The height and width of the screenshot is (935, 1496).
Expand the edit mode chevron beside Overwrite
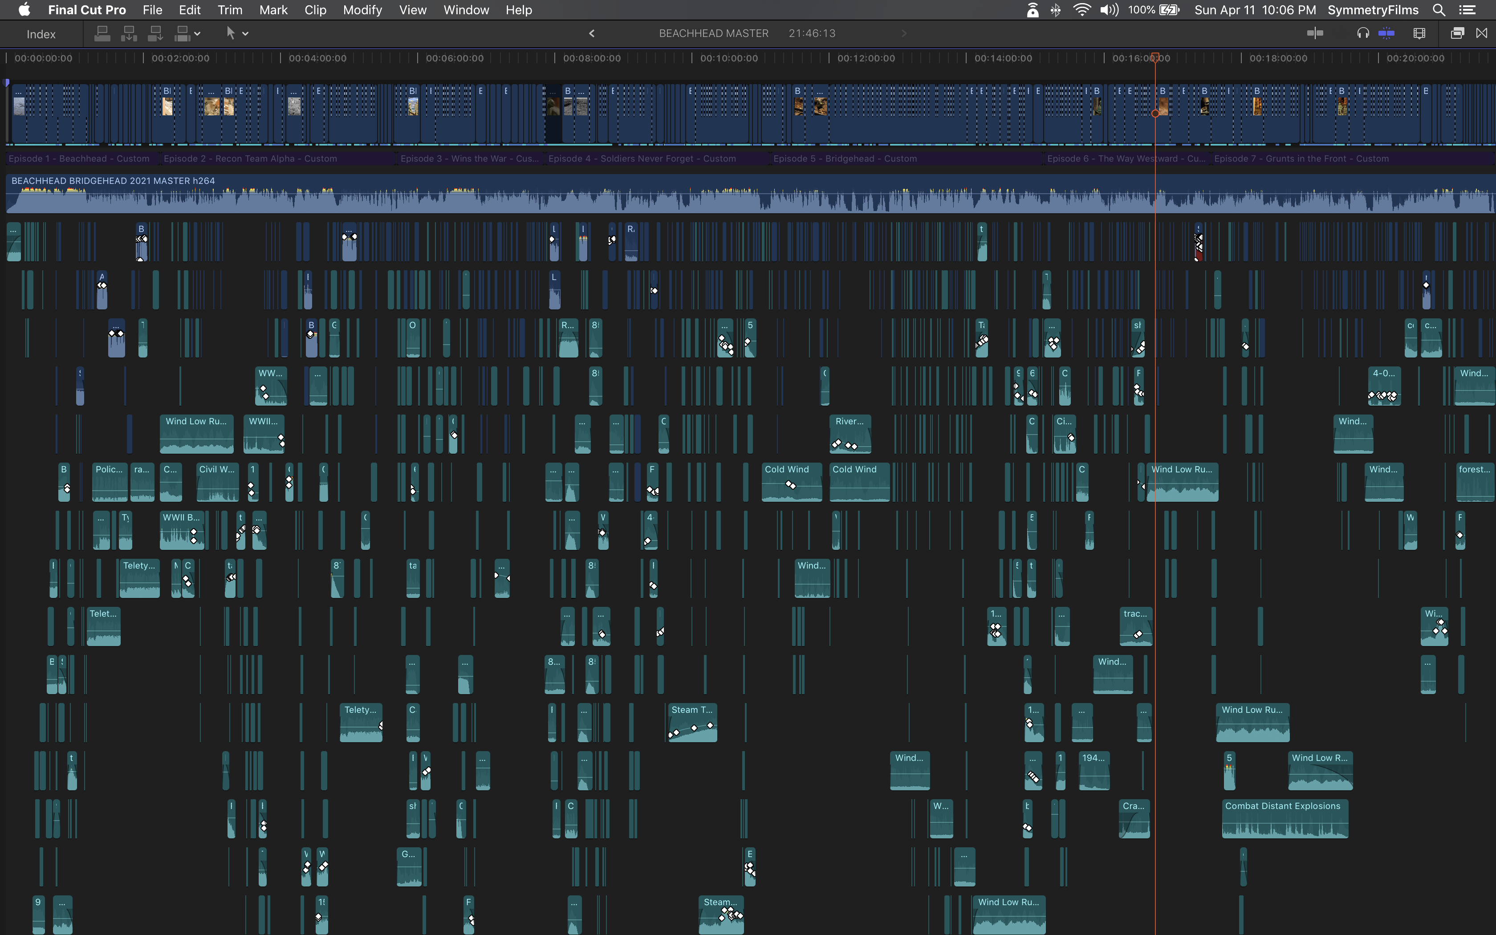[x=197, y=33]
